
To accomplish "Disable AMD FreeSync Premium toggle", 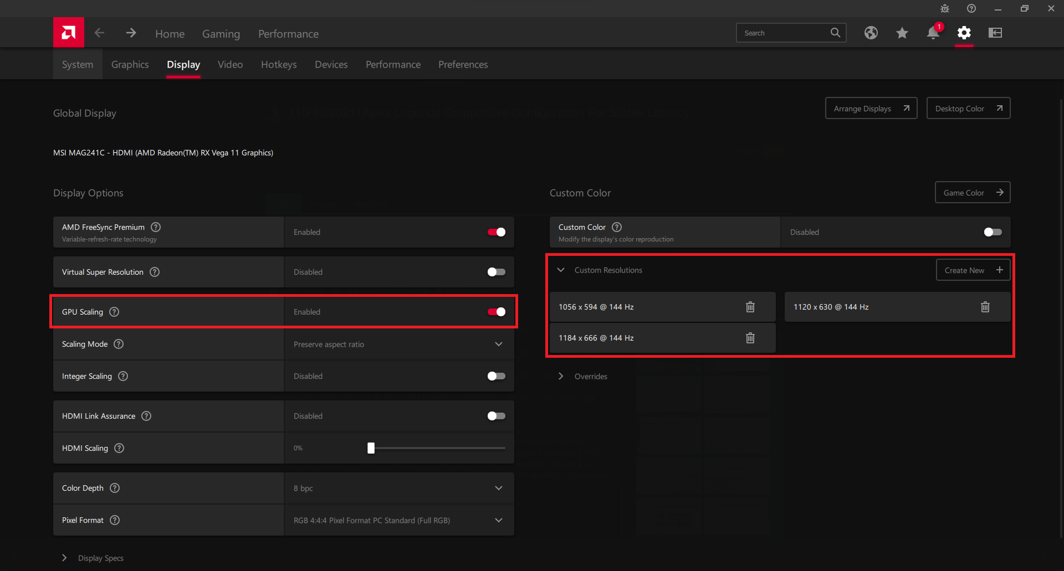I will pos(496,232).
